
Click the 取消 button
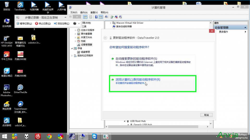(x=206, y=115)
